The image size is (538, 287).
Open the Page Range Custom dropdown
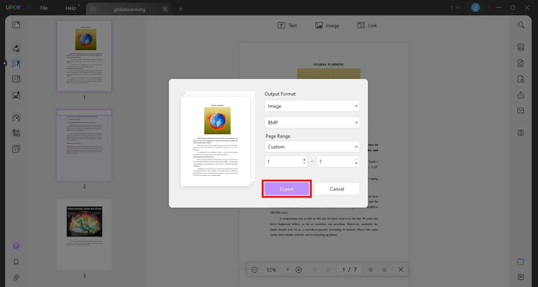click(x=312, y=146)
